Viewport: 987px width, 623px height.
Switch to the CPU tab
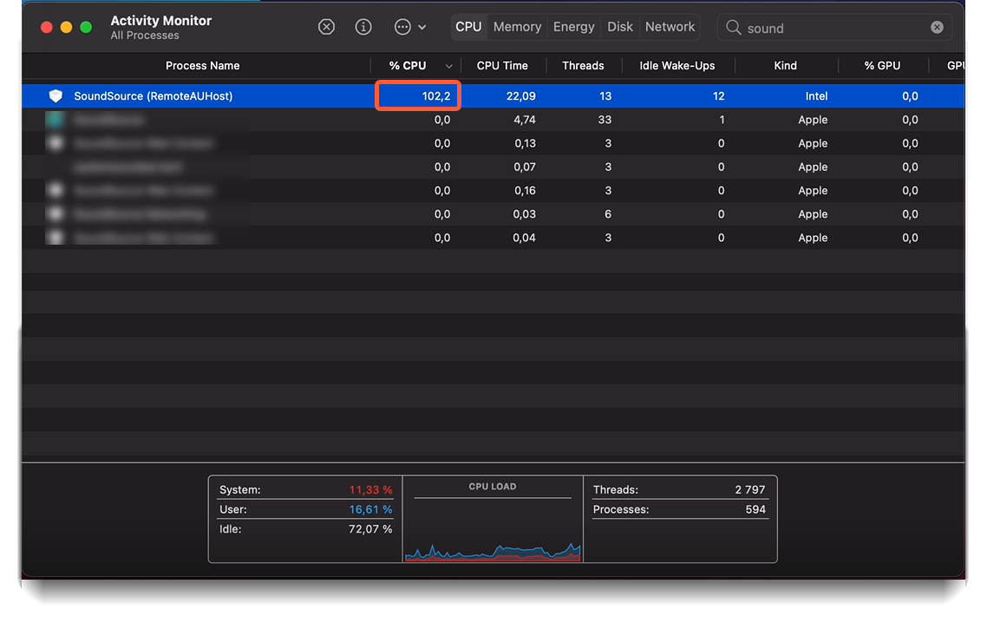(468, 27)
